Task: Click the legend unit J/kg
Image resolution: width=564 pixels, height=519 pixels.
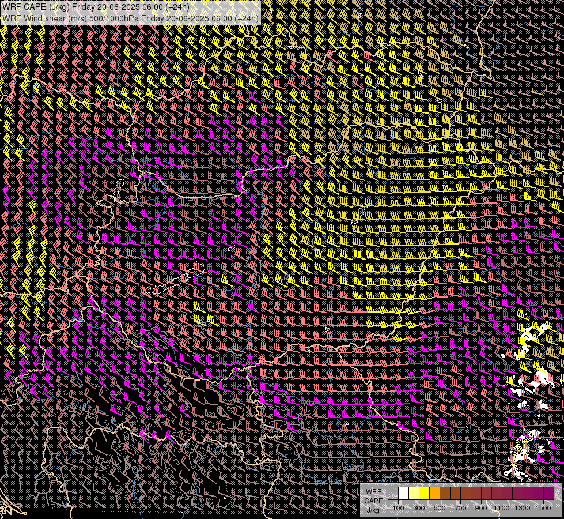Action: 373,510
